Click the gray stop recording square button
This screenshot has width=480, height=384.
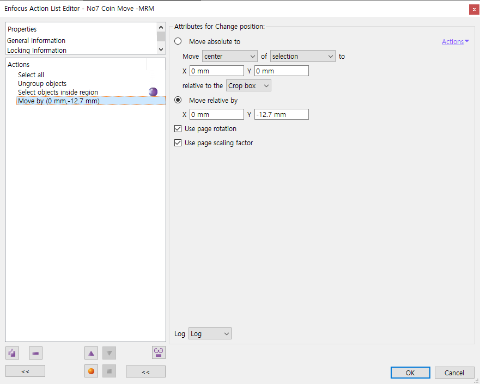coord(110,371)
